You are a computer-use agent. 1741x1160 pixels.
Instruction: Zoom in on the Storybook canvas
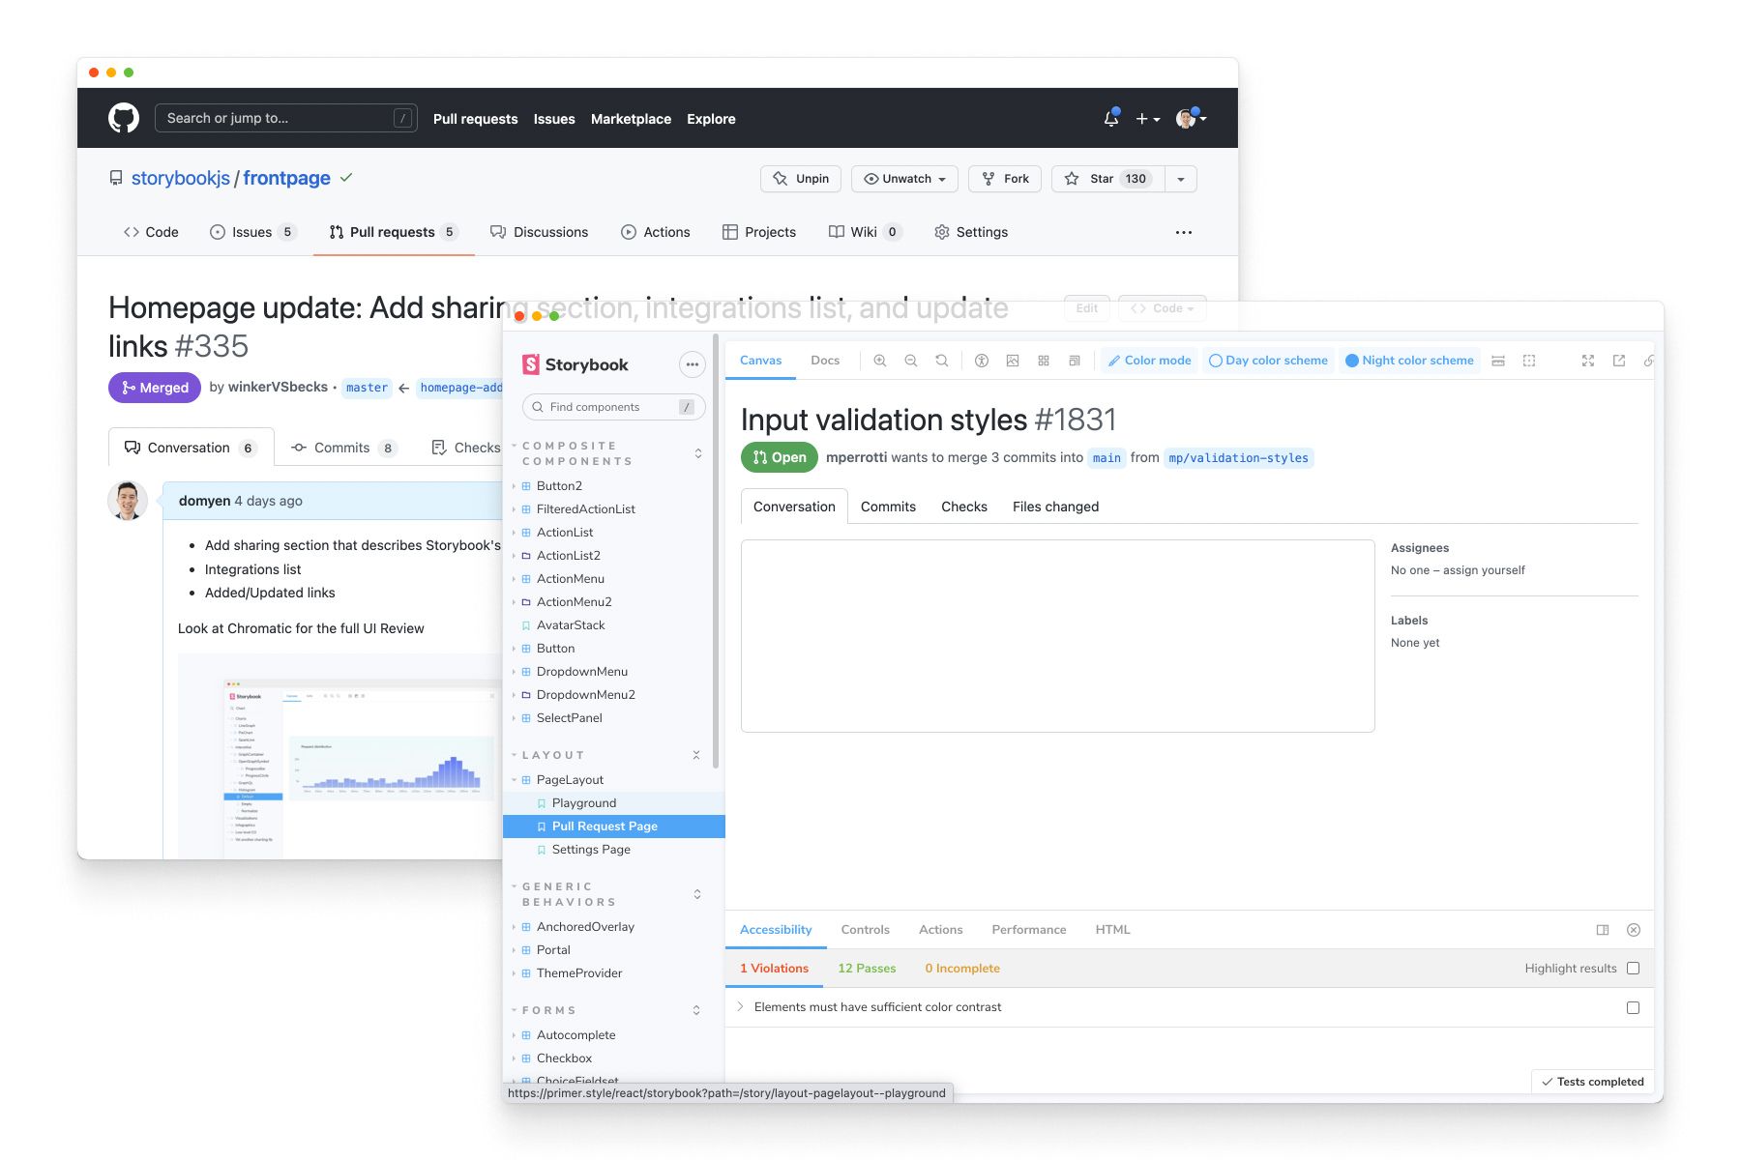click(880, 361)
